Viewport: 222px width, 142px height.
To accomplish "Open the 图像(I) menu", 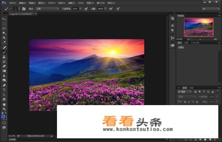I will click(x=32, y=3).
